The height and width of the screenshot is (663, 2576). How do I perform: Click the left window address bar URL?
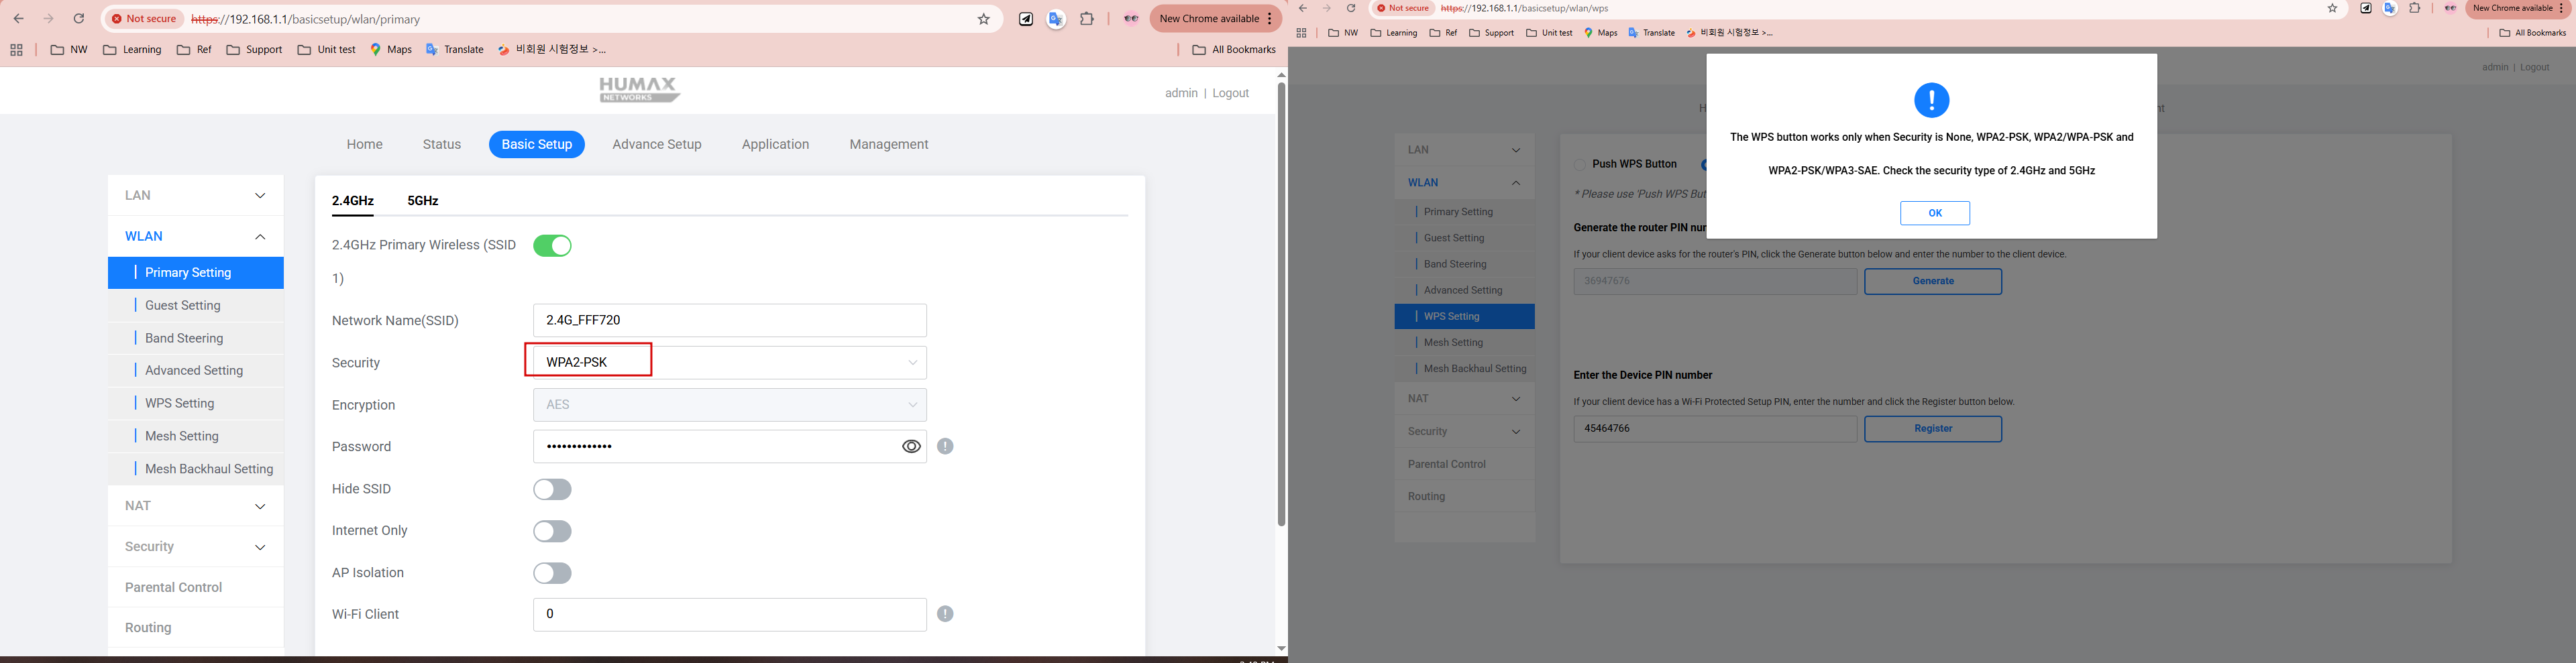(305, 19)
